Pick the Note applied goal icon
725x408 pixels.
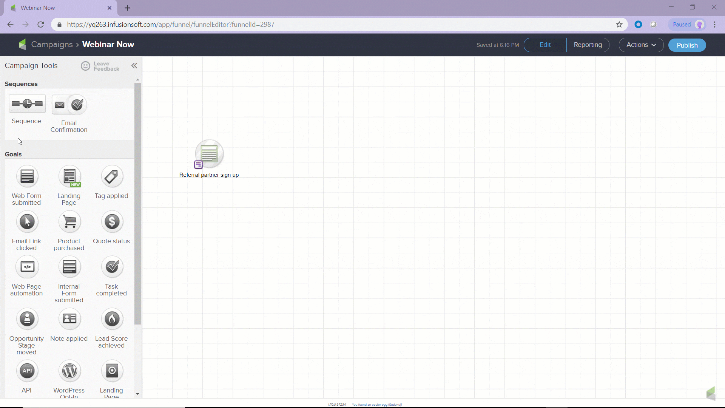[69, 319]
